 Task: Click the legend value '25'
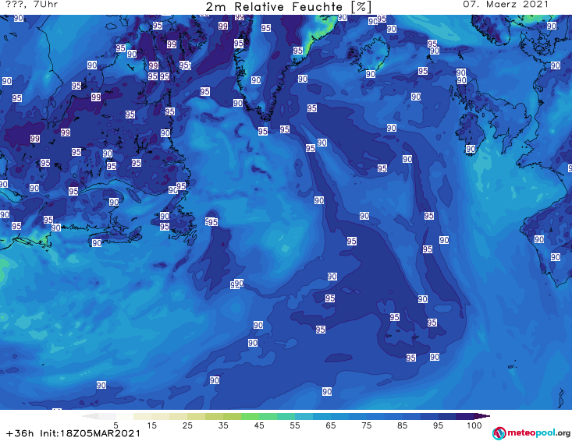click(187, 425)
